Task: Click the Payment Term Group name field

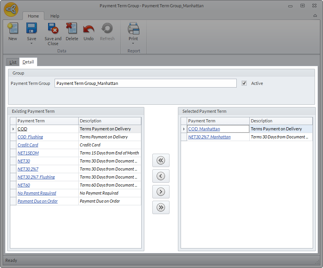Action: point(145,83)
